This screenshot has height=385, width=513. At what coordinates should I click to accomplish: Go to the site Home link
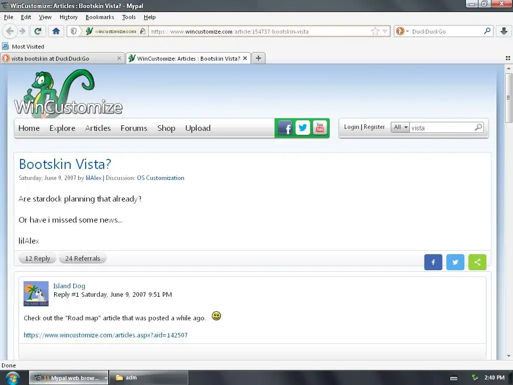[29, 128]
